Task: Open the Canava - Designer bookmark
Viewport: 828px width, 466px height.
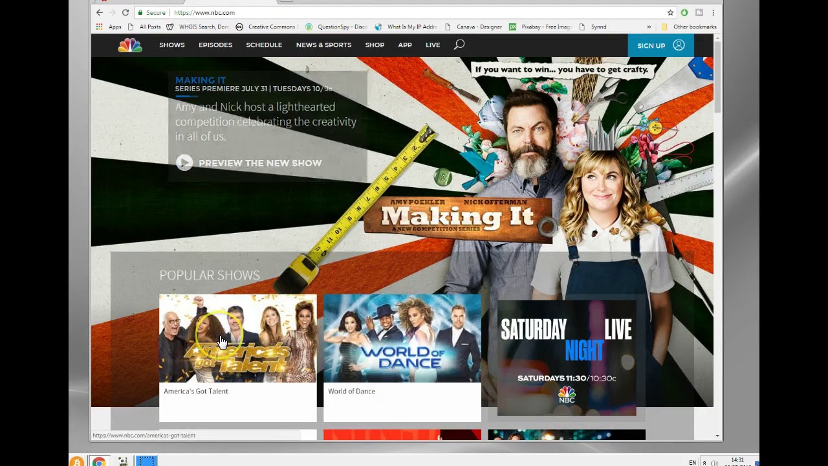Action: 474,27
